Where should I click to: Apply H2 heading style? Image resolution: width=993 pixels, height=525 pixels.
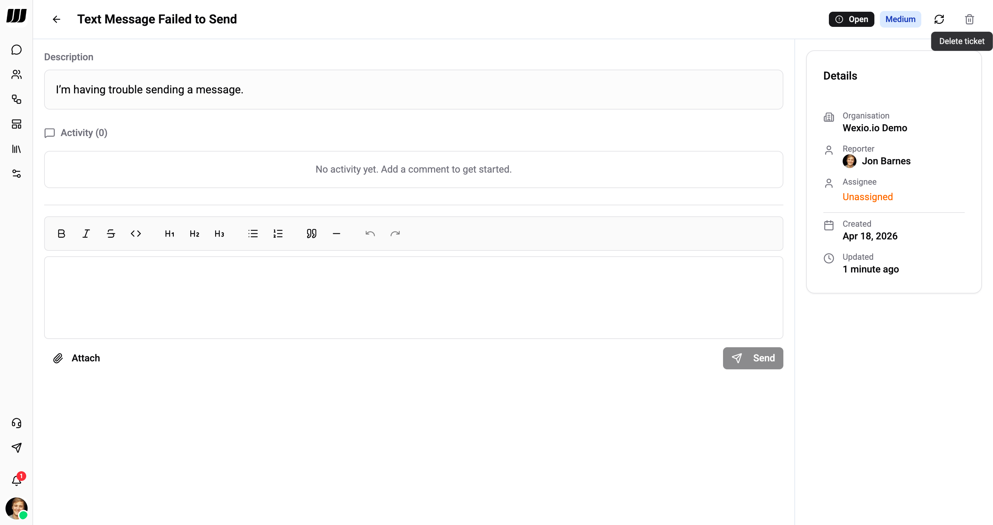pos(194,234)
